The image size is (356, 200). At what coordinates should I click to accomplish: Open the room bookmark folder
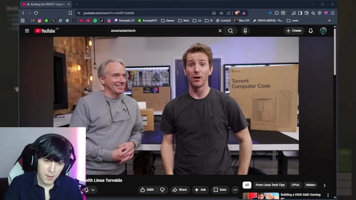point(292,21)
